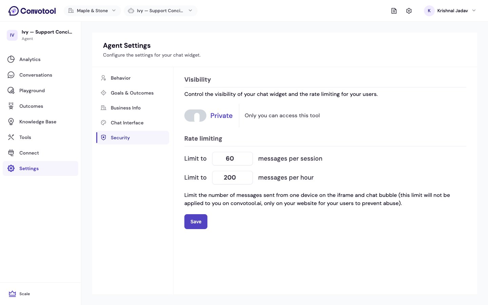This screenshot has height=305, width=488.
Task: Open the documentation page icon
Action: coord(394,11)
